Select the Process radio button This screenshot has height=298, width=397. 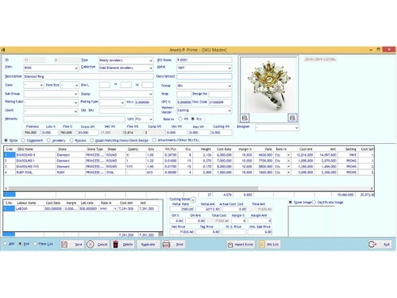pos(71,140)
